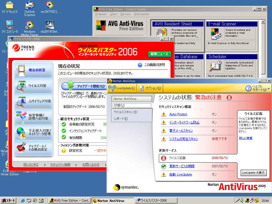Screen dimensions: 272x204
Task: Click AVG Scheduler panel title
Action: tap(232, 57)
